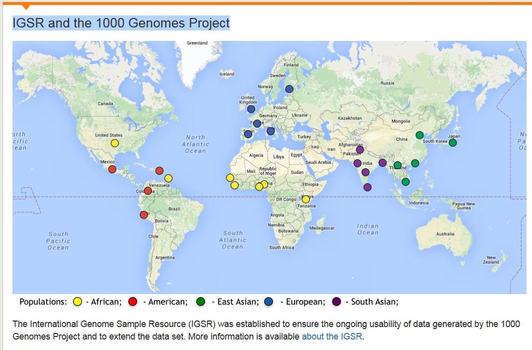Click the blue marker near Finland

(289, 89)
